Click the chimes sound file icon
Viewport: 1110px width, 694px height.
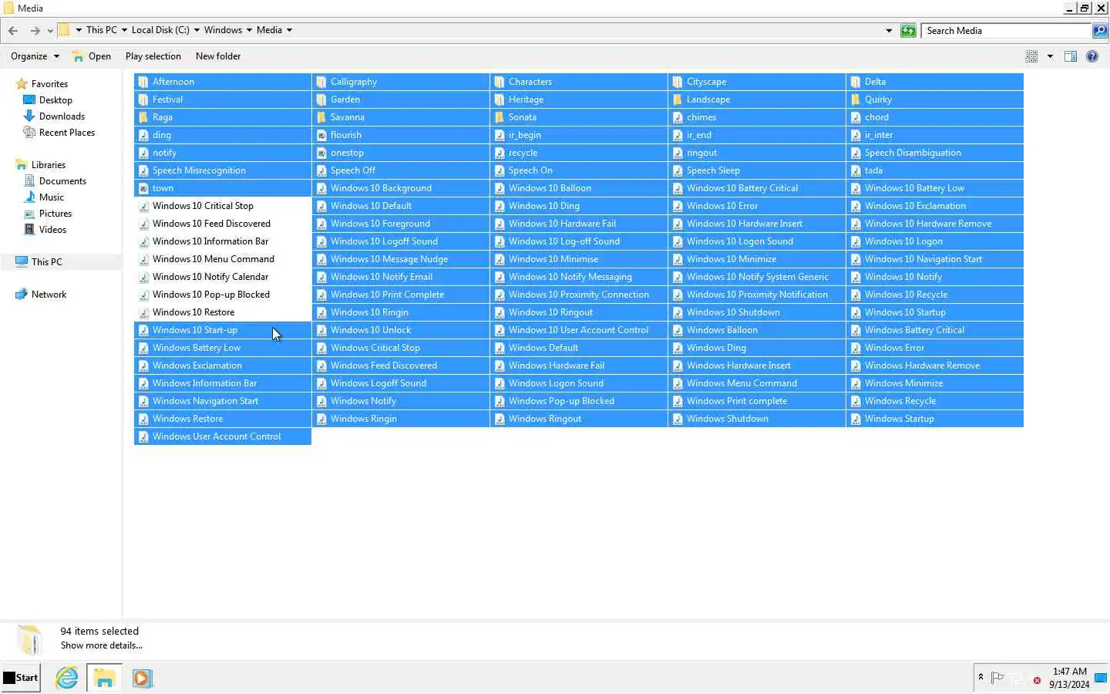(x=678, y=117)
